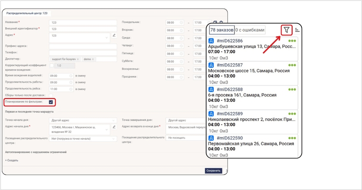Click three green dots on order #mID622586
This screenshot has height=190, width=362.
292,41
